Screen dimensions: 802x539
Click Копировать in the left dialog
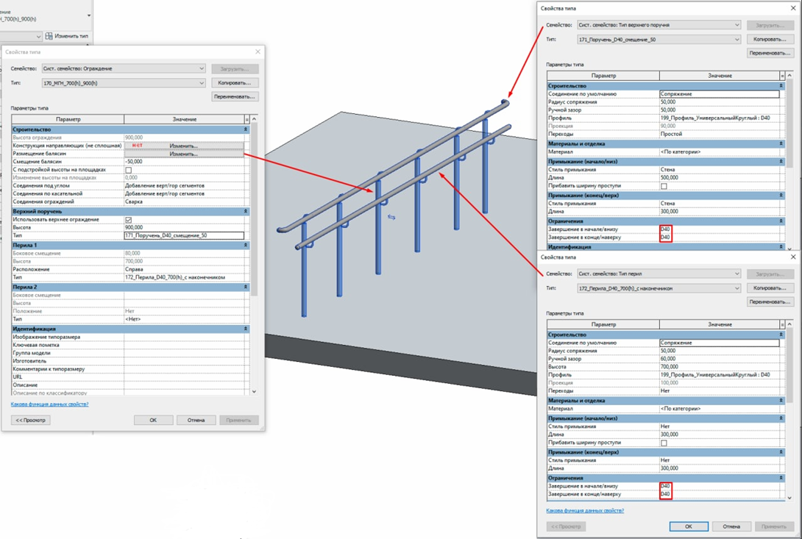click(x=235, y=83)
